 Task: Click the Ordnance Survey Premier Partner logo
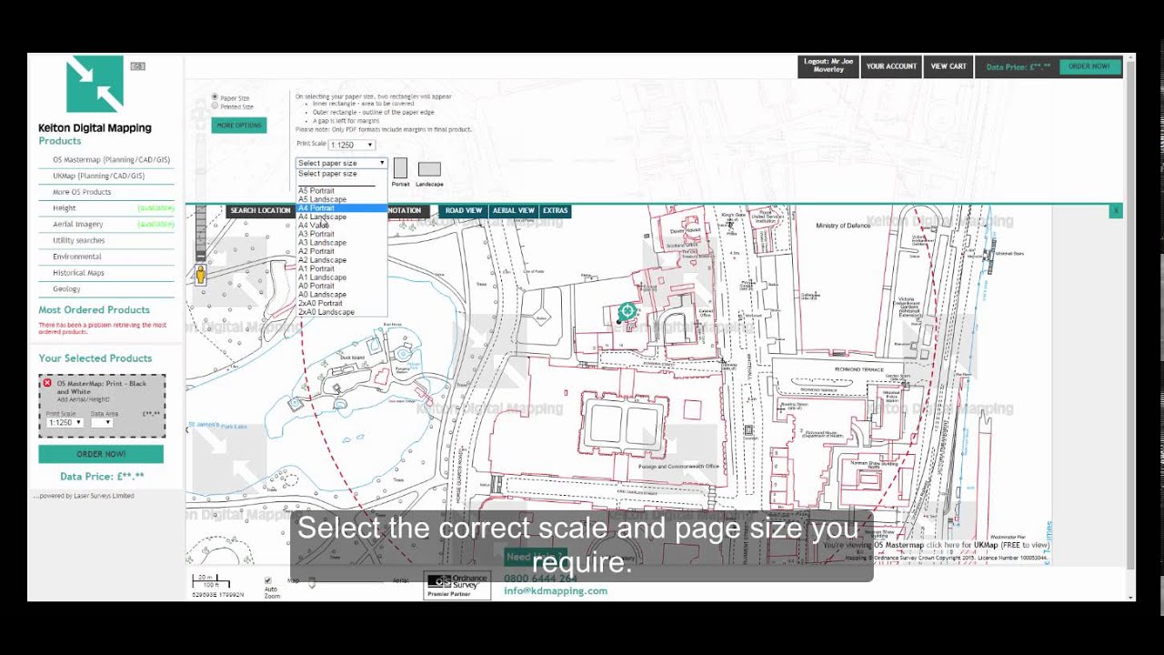click(457, 586)
